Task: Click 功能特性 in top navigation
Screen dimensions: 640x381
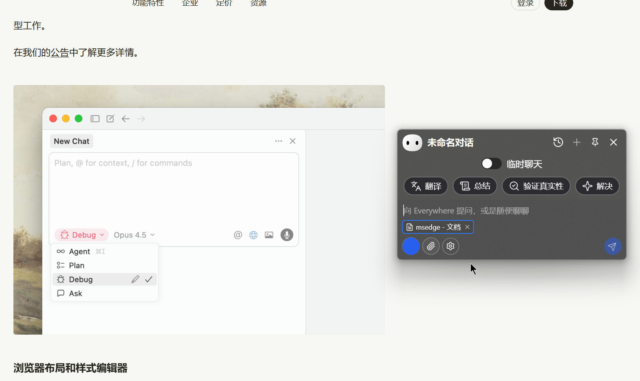Action: point(148,3)
